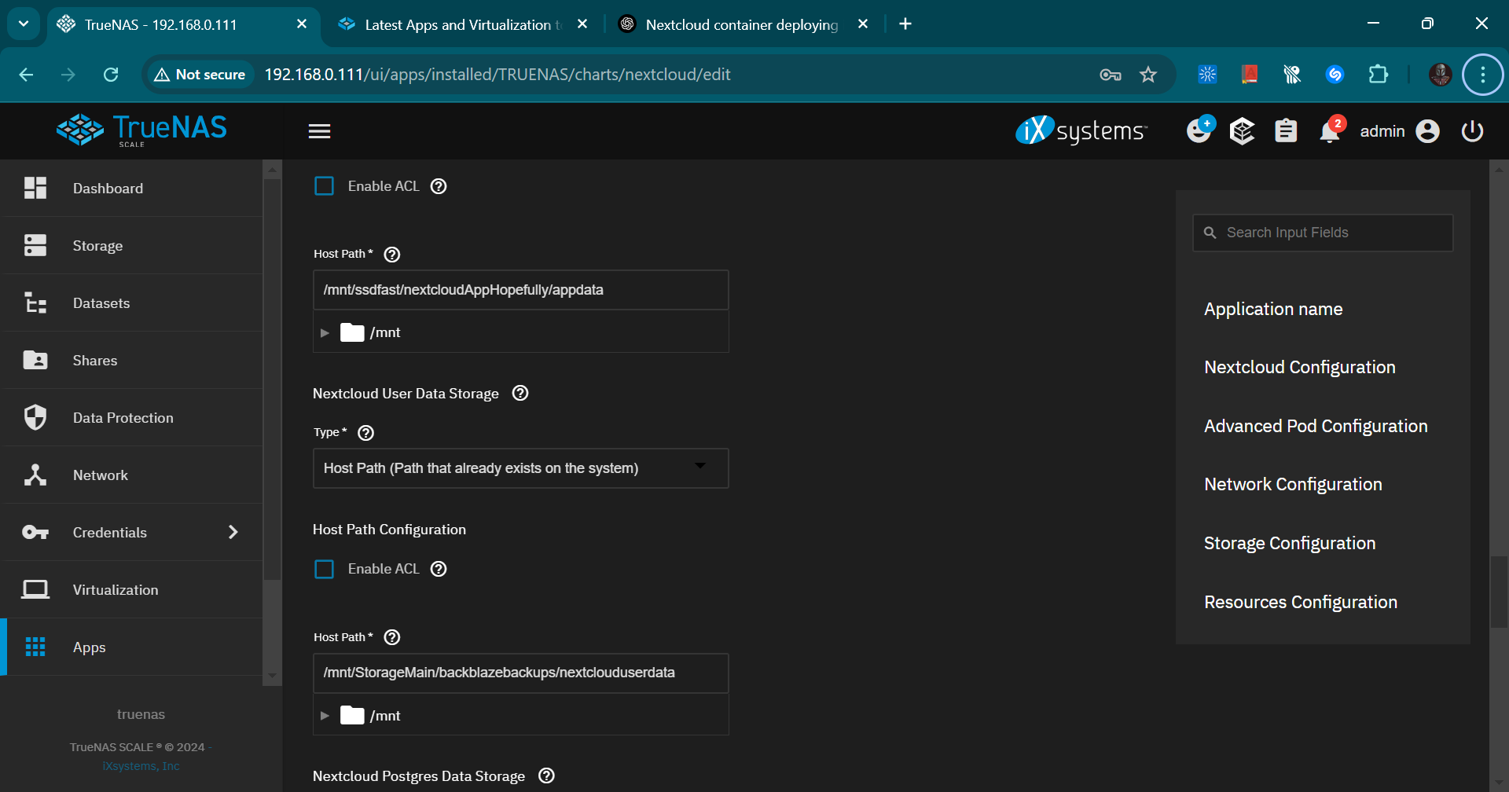
Task: Open the tab search dropdown arrow
Action: click(x=24, y=24)
